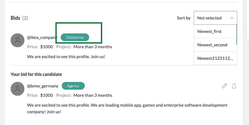Viewport: 249px width, 125px height.
Task: Open the @ikea_company profile link
Action: point(42,37)
